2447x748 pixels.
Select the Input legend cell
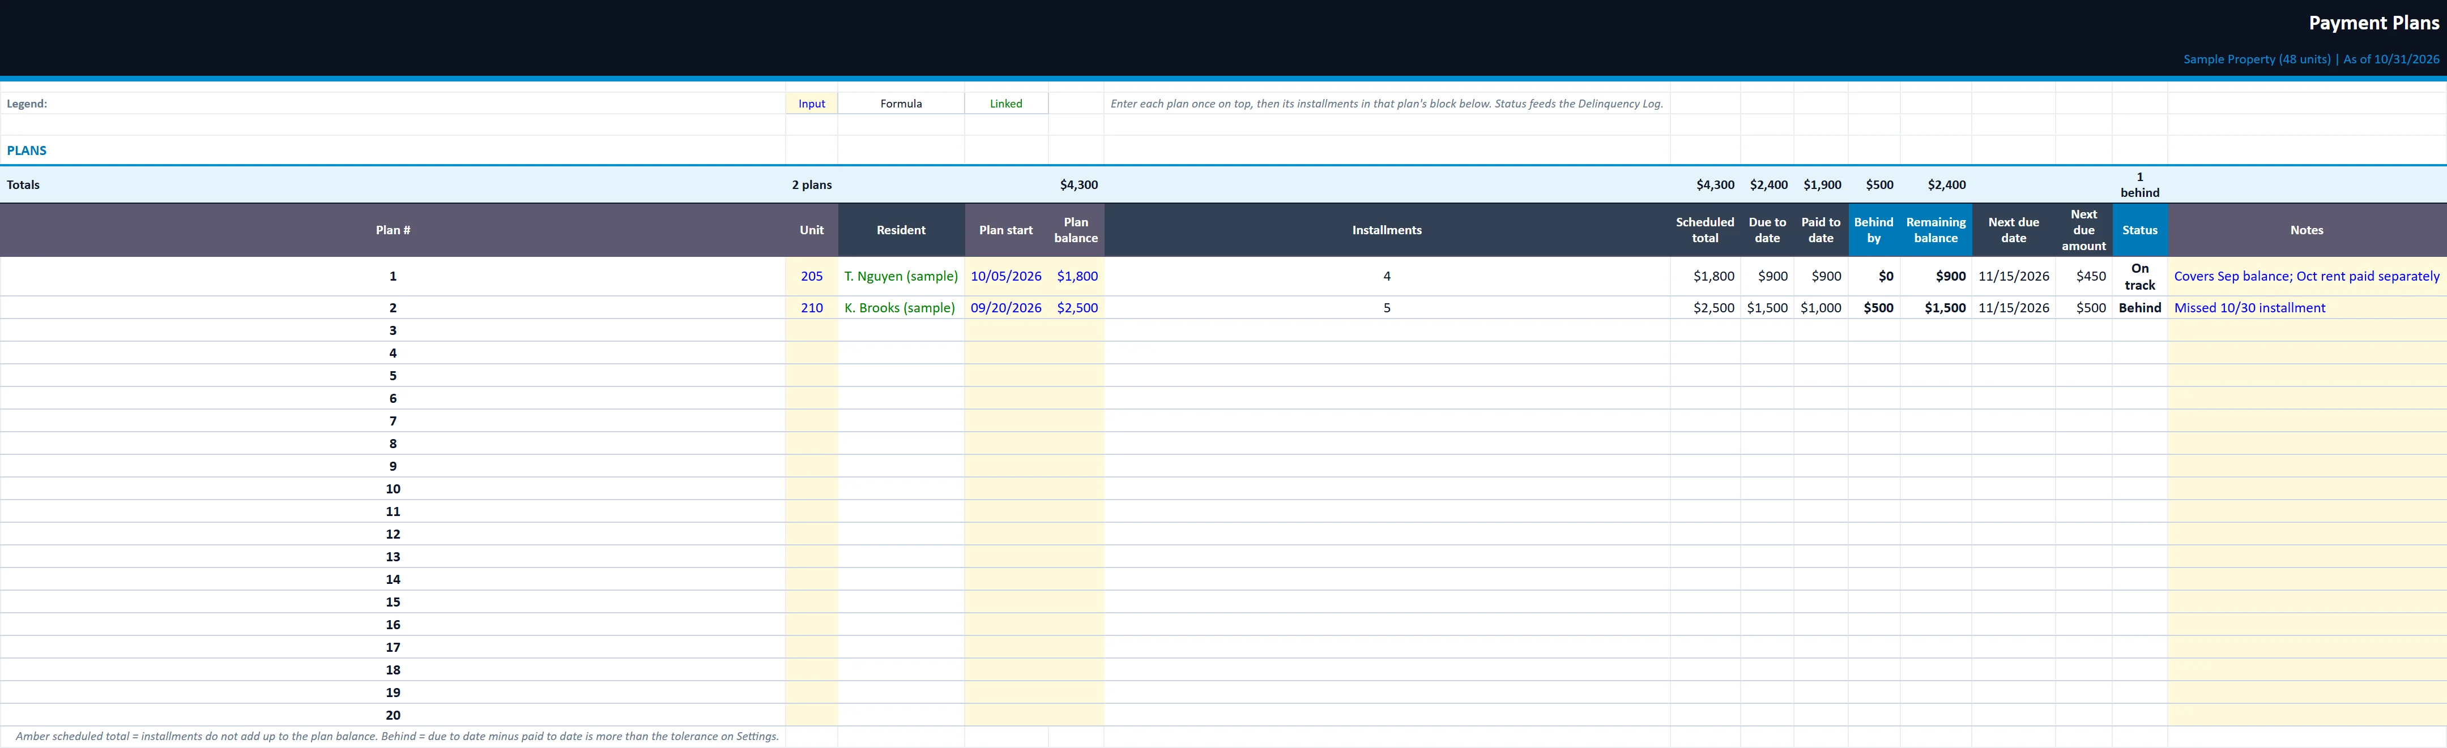[x=811, y=104]
